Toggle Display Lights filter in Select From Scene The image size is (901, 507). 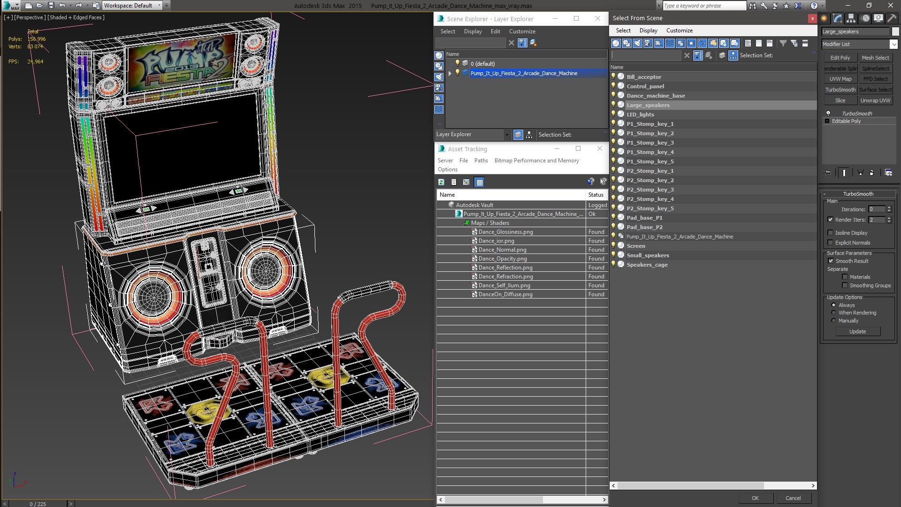pyautogui.click(x=637, y=43)
